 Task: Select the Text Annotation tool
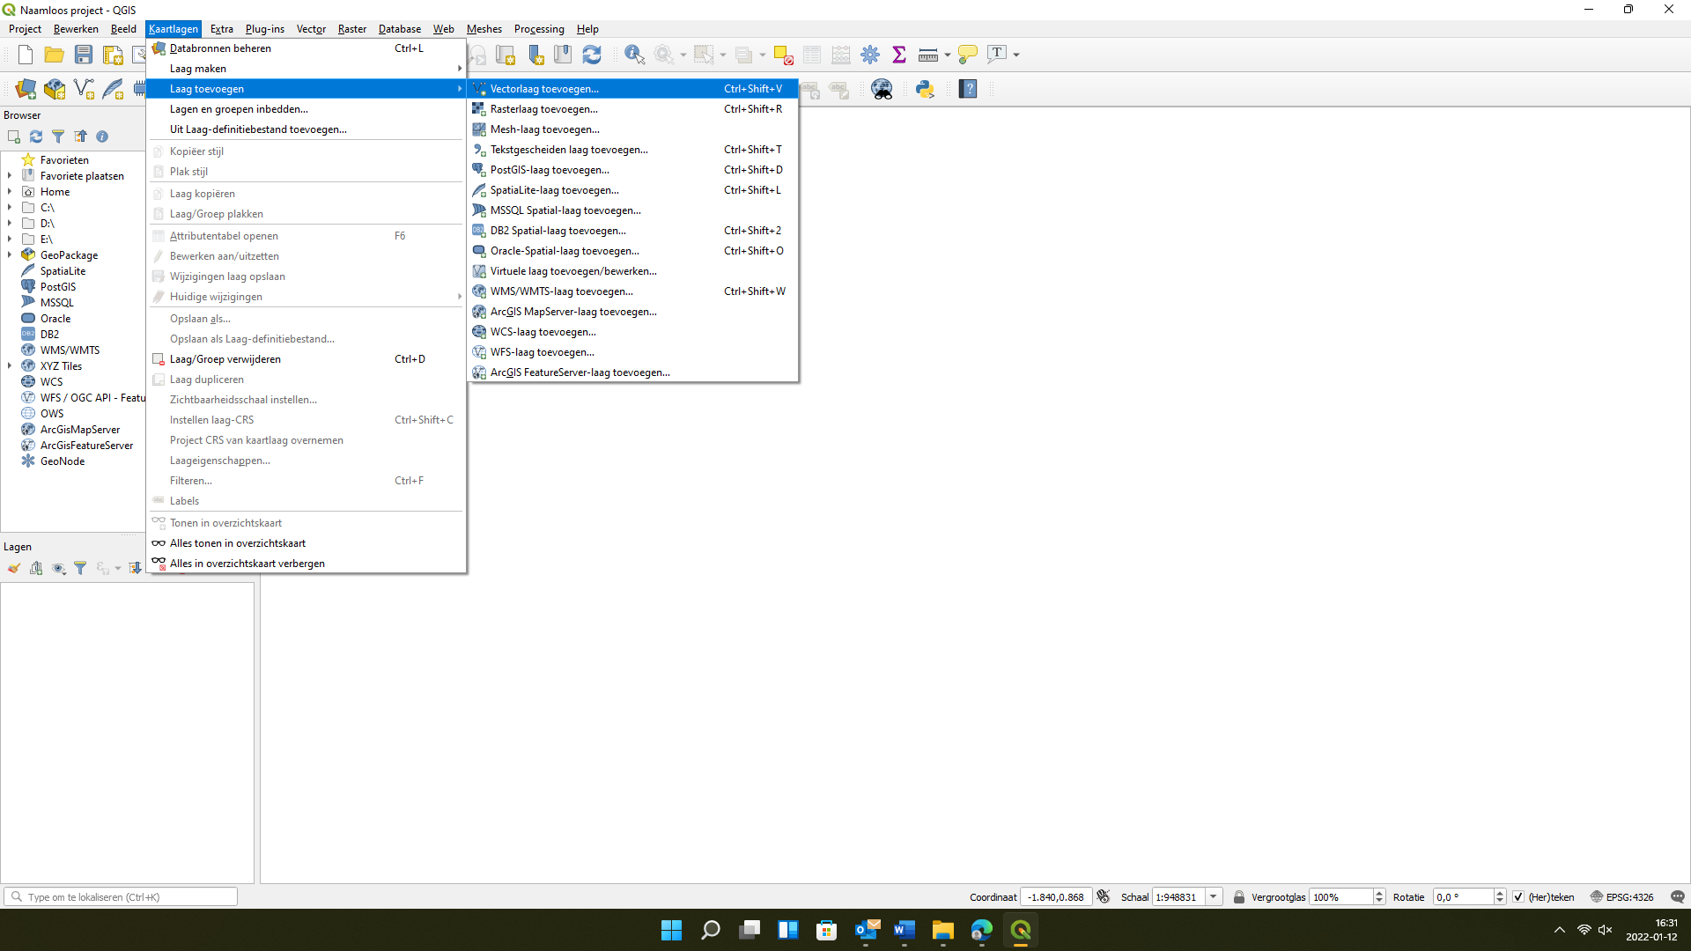tap(997, 55)
